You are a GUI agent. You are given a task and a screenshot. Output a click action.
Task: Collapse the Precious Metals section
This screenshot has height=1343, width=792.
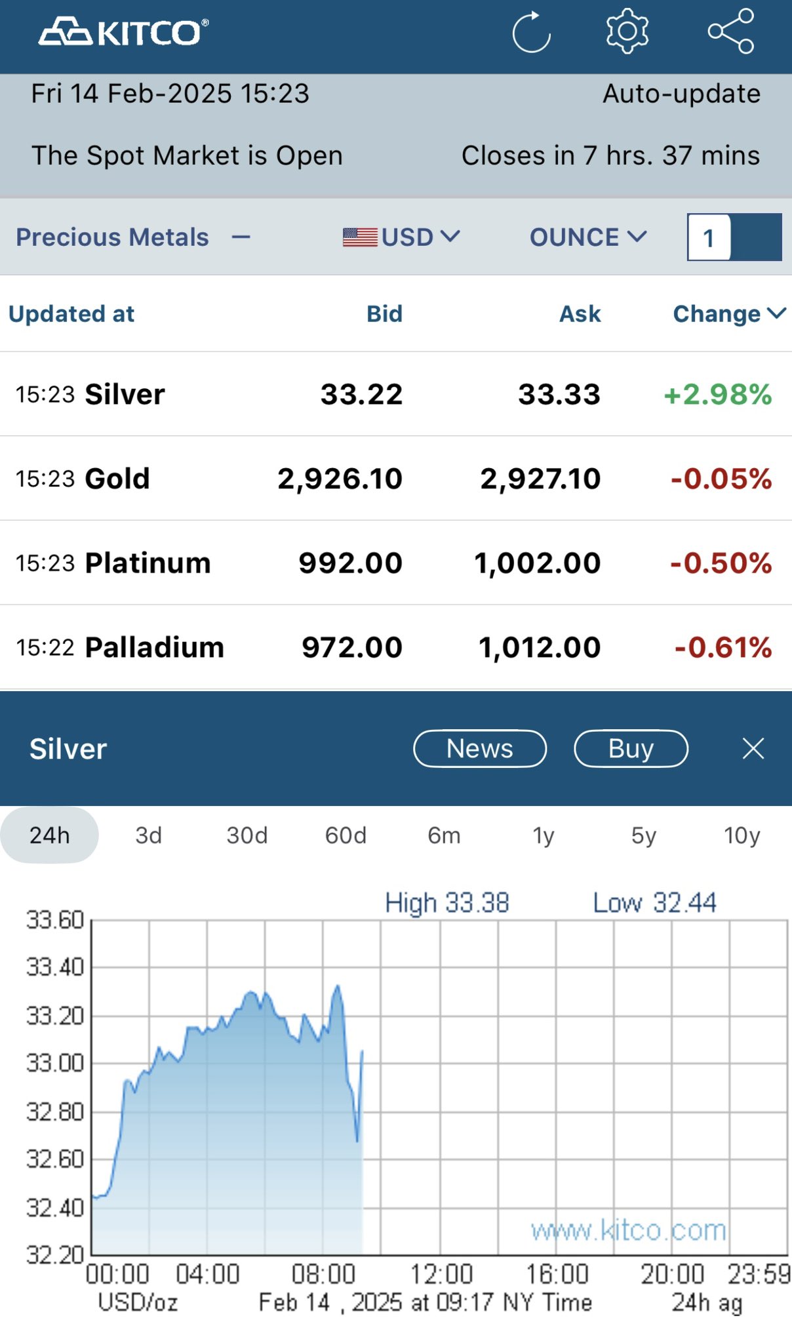click(x=241, y=237)
